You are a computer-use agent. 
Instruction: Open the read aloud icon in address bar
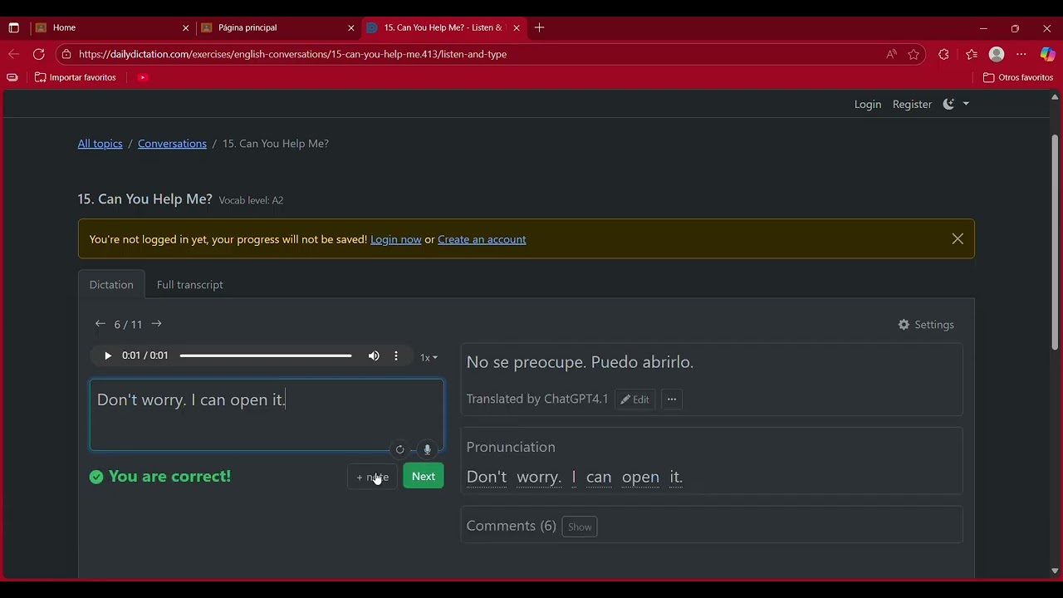coord(891,54)
